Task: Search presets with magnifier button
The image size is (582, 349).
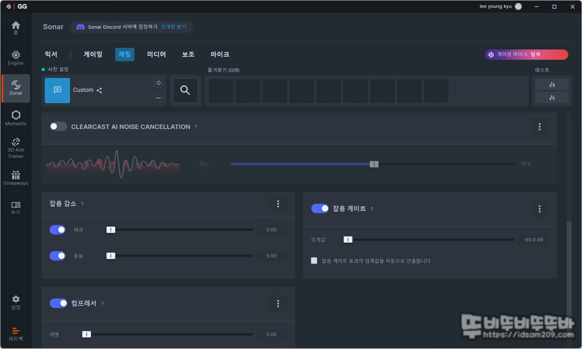Action: tap(185, 90)
